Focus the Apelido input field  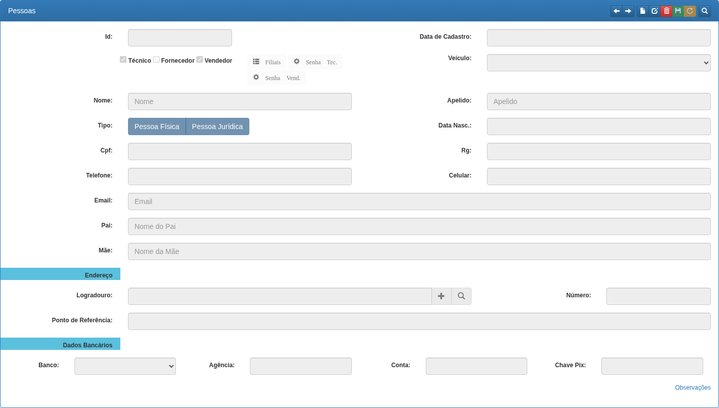599,101
